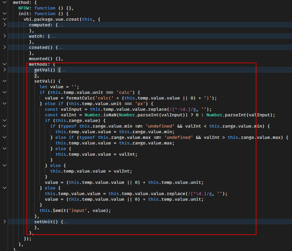
Task: Click the 'computed' key text
Action: coord(40,25)
